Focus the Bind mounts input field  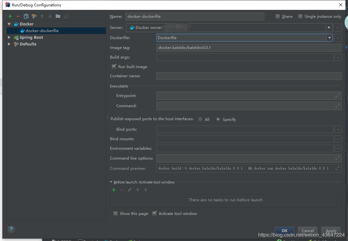[245, 139]
